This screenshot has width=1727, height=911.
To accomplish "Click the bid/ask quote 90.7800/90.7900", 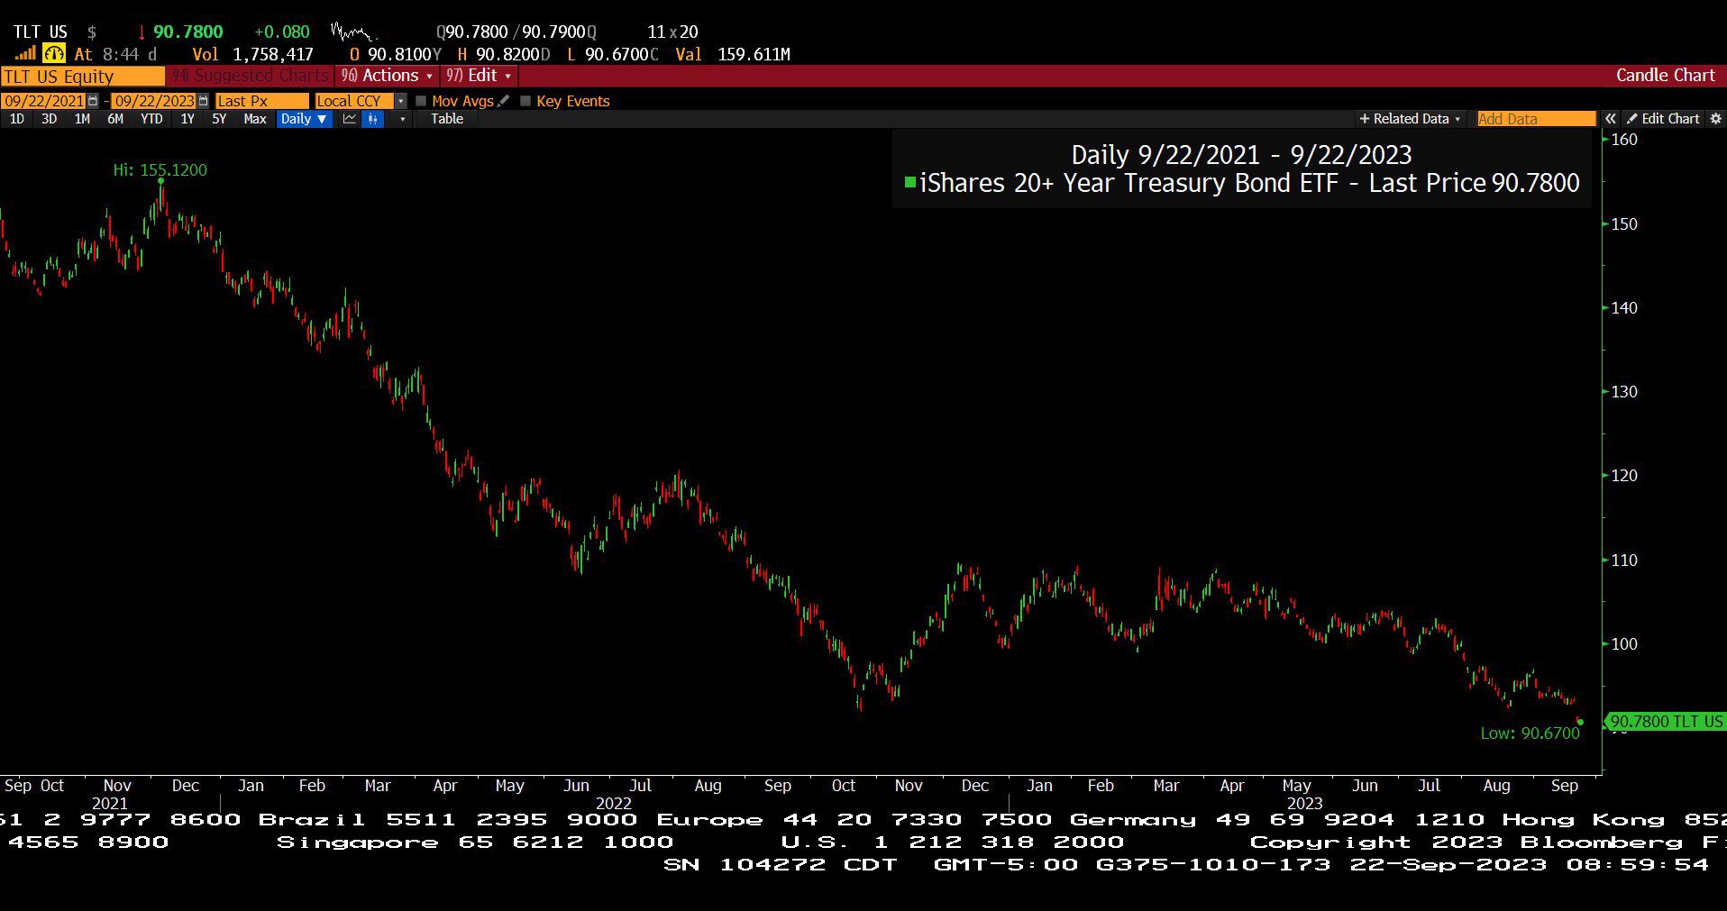I will 516,32.
